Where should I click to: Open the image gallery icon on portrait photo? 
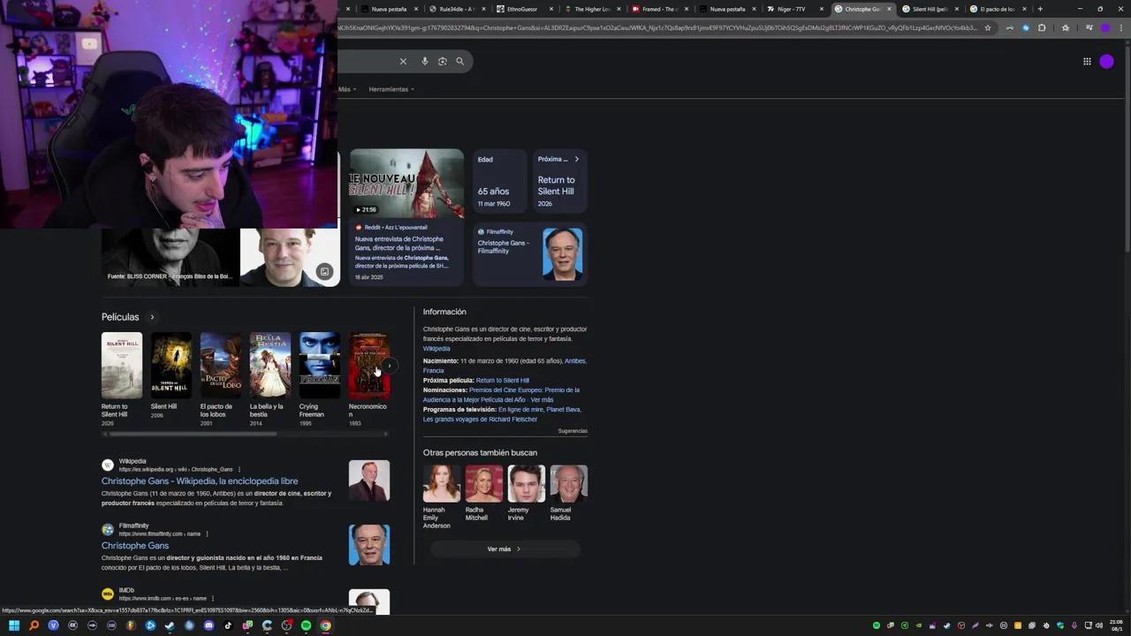coord(324,271)
